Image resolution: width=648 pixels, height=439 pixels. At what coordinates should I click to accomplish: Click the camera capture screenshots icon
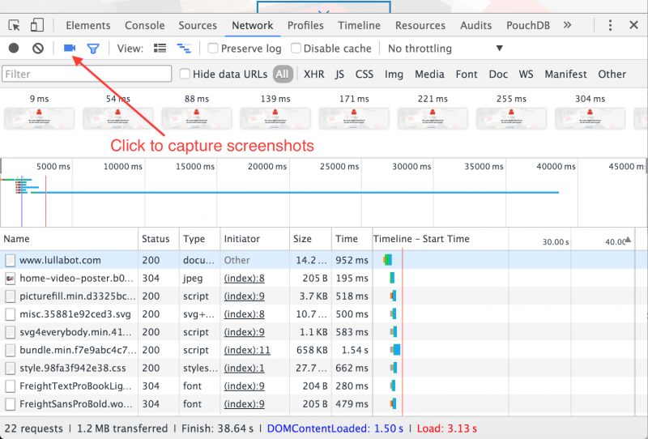[70, 49]
